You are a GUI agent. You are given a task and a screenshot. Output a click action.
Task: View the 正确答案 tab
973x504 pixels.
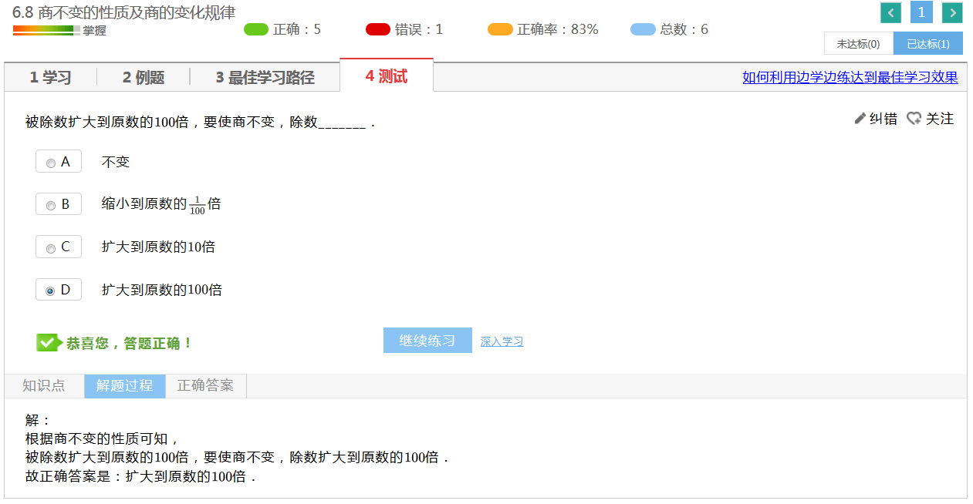(205, 386)
